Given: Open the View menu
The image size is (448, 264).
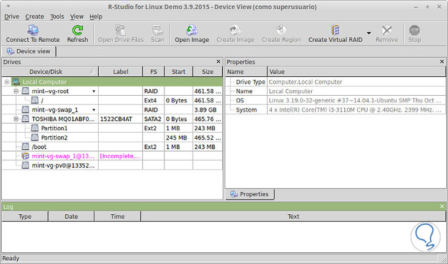Looking at the screenshot, I should [x=77, y=17].
